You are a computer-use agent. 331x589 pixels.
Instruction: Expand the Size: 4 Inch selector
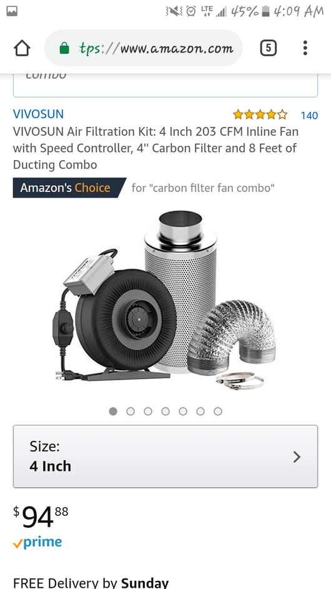click(x=165, y=456)
